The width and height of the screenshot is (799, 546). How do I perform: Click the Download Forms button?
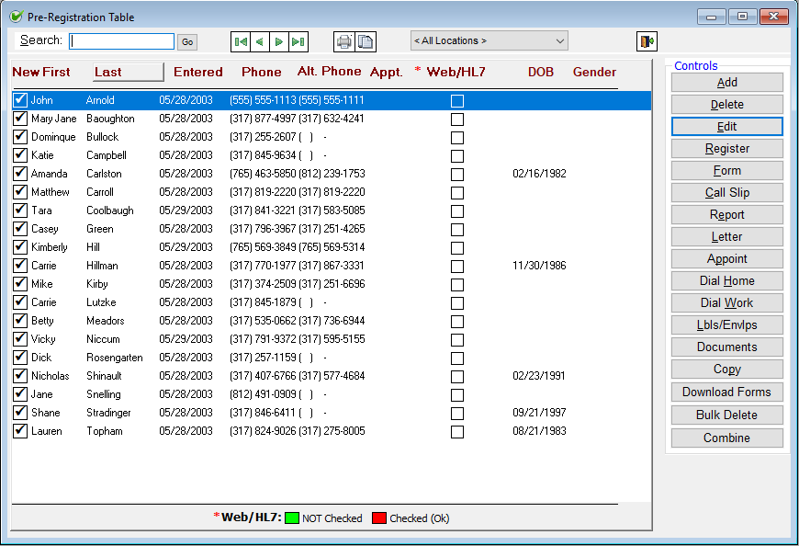[x=726, y=392]
